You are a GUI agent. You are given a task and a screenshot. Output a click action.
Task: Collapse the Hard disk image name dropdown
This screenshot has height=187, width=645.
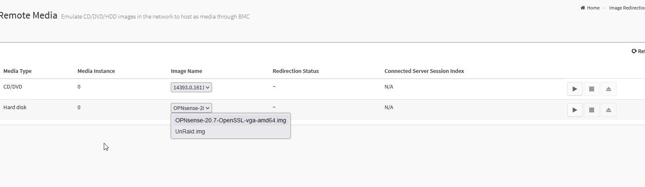click(x=191, y=108)
